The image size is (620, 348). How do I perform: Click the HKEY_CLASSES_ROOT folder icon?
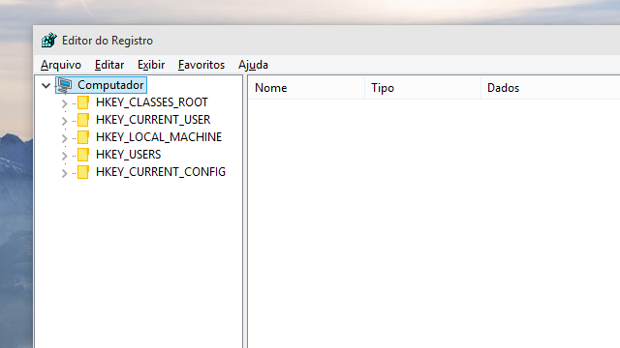pyautogui.click(x=83, y=102)
